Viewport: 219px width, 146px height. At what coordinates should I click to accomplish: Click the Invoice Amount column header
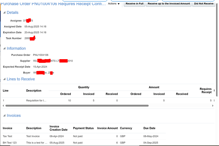point(107,128)
